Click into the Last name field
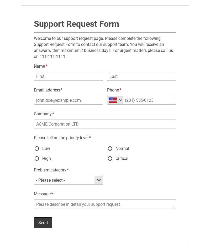 [141, 76]
